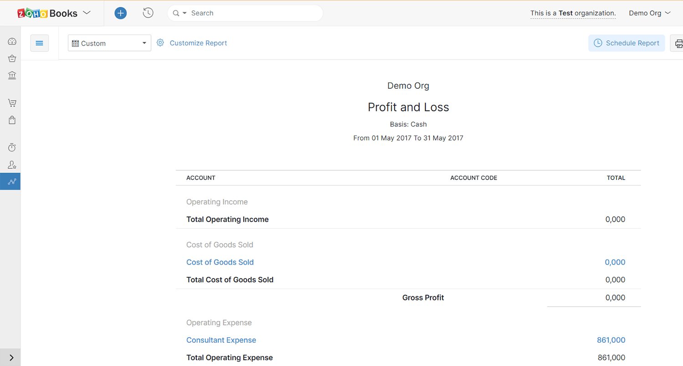683x366 pixels.
Task: Open the search filter dropdown arrow
Action: pos(184,13)
